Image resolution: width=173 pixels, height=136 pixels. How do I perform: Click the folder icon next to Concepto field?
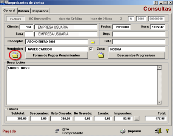pyautogui.click(x=93, y=42)
